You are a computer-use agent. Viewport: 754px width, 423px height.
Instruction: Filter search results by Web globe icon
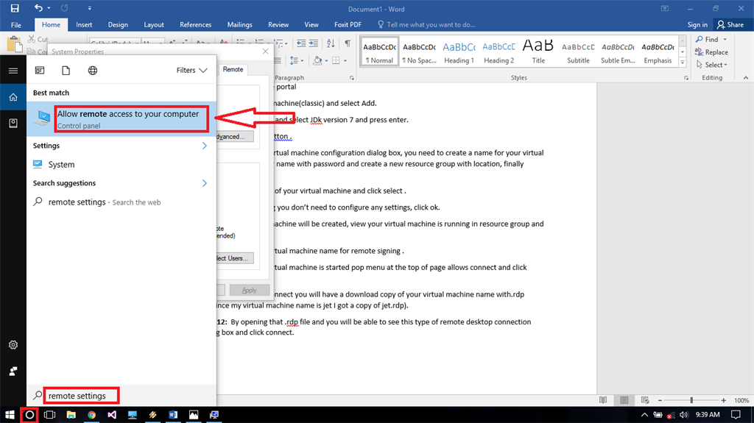pyautogui.click(x=93, y=71)
